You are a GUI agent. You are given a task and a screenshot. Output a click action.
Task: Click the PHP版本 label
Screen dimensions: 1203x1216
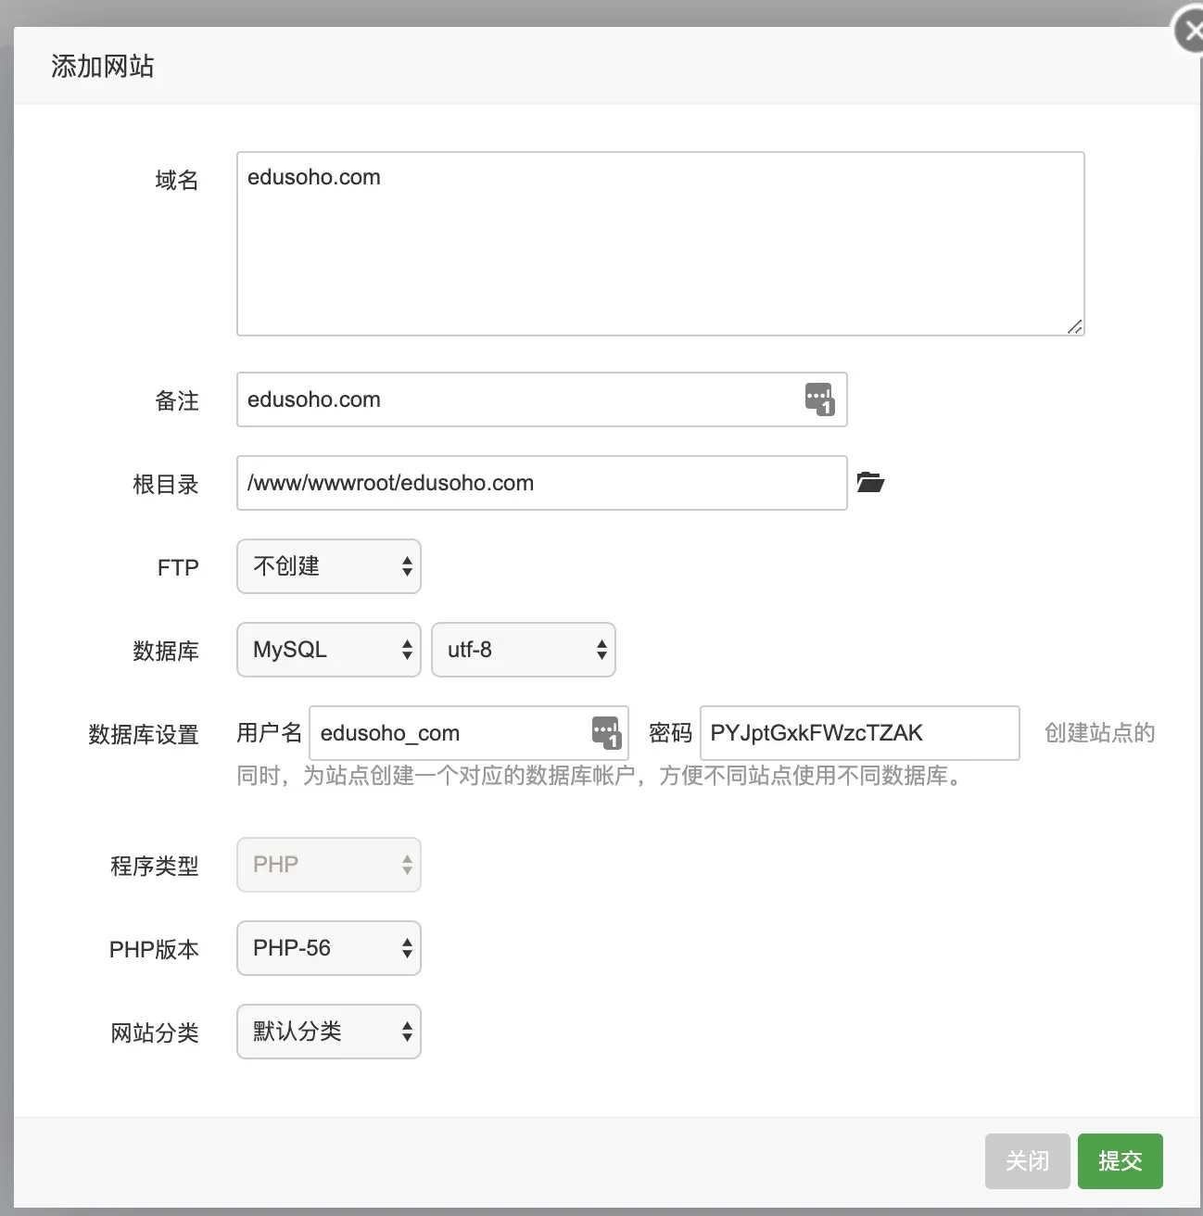pos(154,949)
